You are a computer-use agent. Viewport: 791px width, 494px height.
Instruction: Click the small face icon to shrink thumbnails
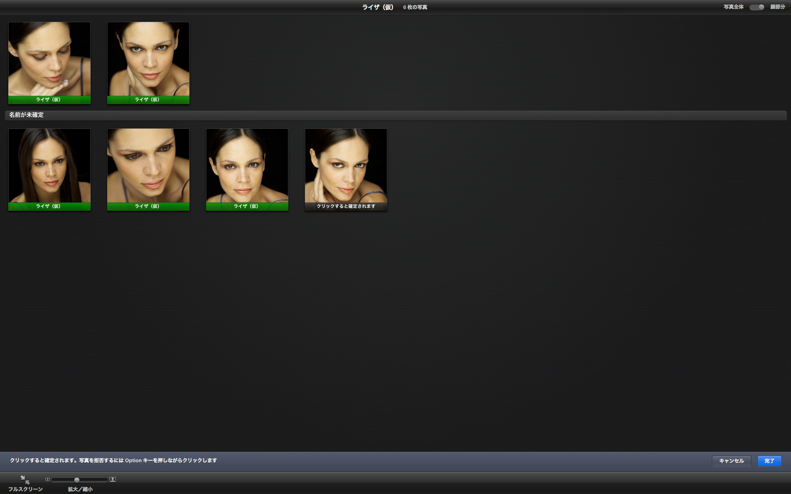click(48, 479)
